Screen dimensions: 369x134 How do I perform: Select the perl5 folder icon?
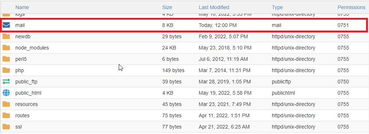pyautogui.click(x=6, y=59)
